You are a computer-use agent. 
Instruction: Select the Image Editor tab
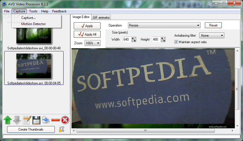tap(81, 17)
